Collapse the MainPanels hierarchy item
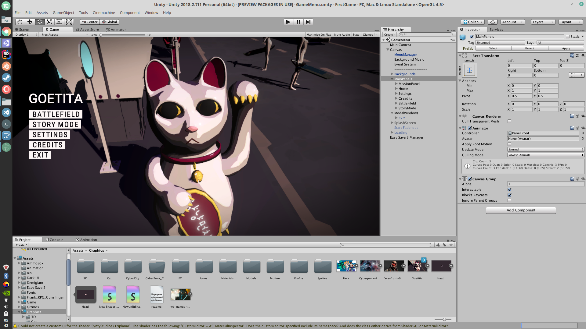586x329 pixels. [392, 79]
